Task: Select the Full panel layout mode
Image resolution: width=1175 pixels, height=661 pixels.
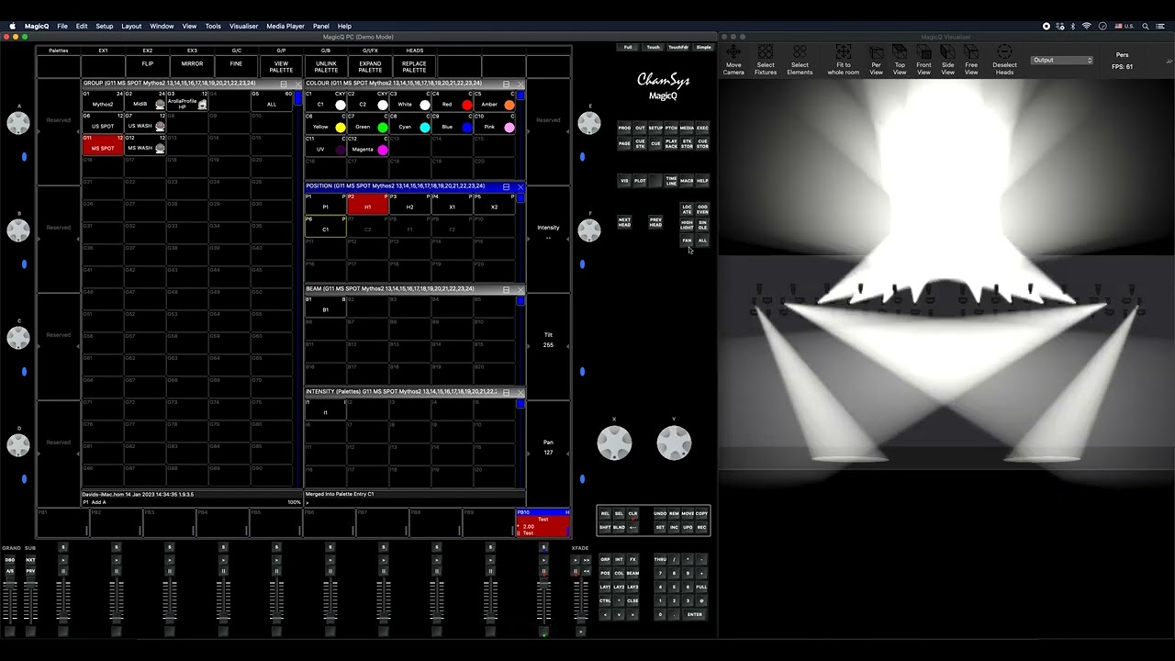Action: 628,47
